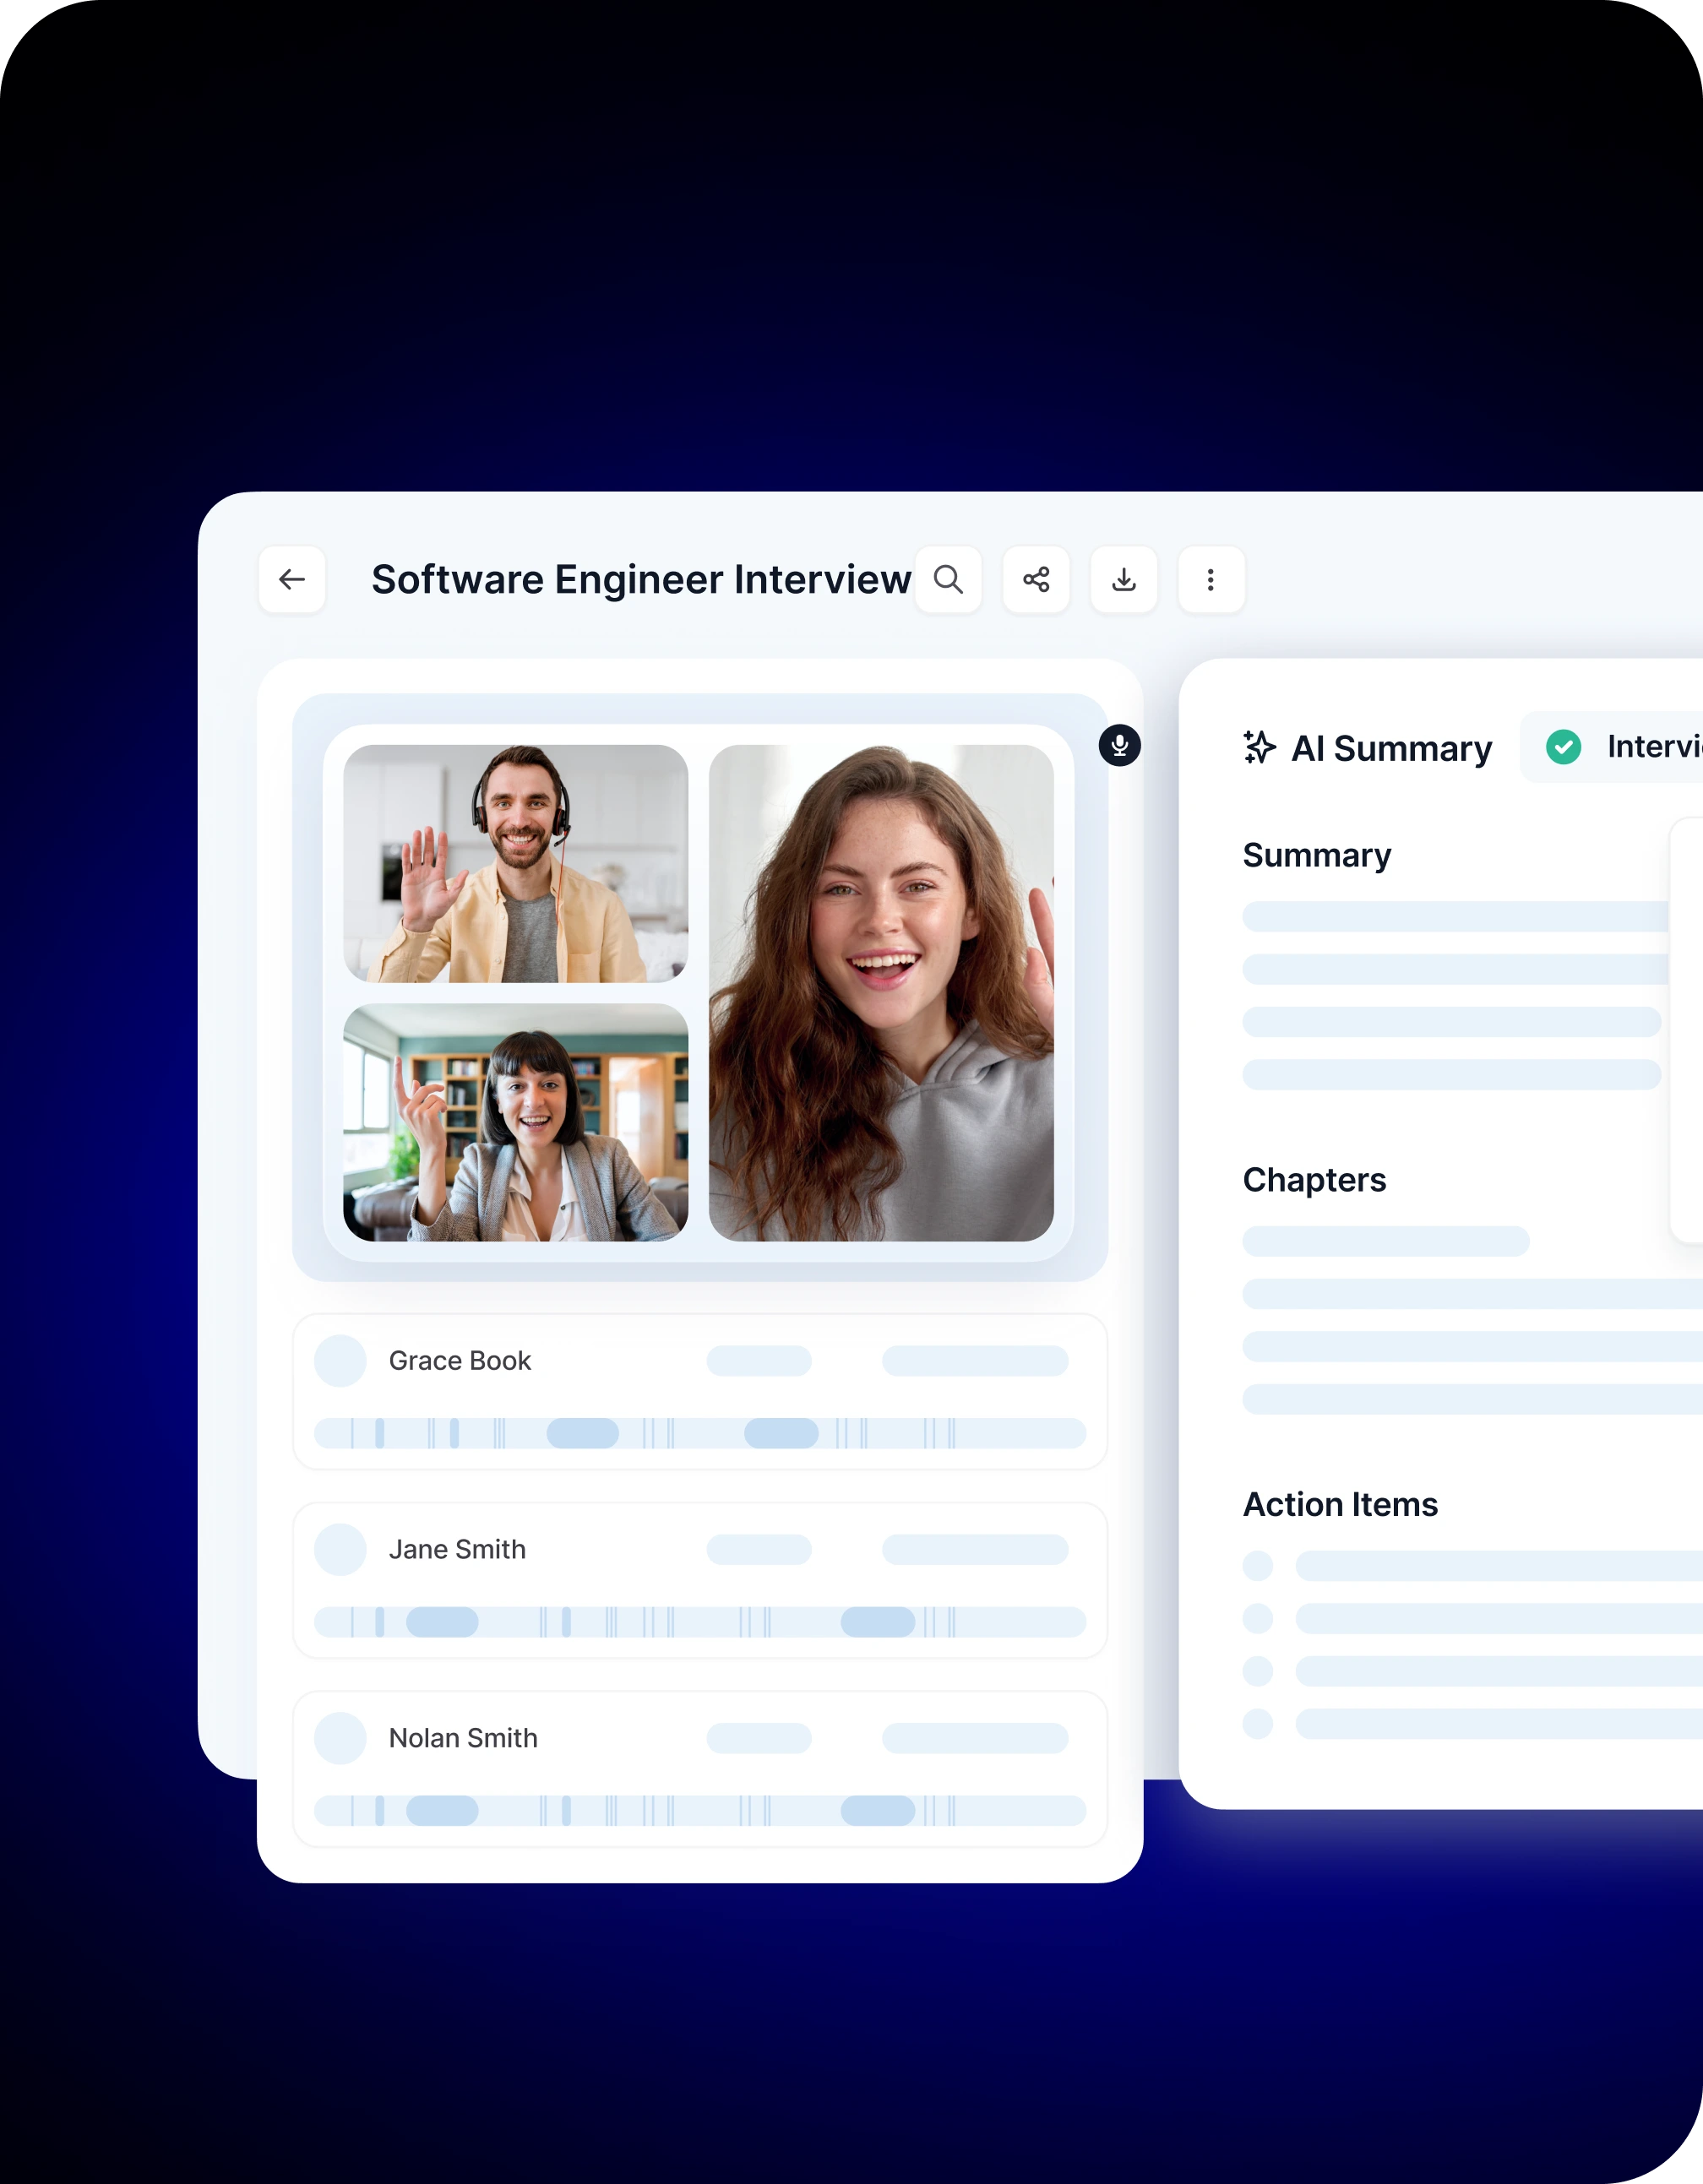Click the microphone badge icon
Image resolution: width=1703 pixels, height=2184 pixels.
coord(1119,745)
